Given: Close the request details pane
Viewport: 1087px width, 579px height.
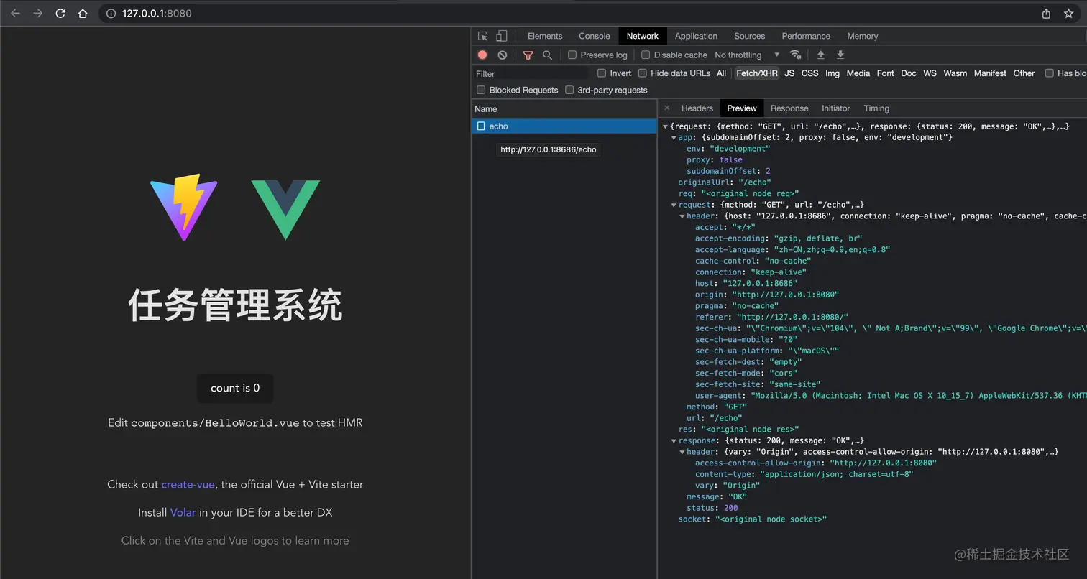Looking at the screenshot, I should coord(667,108).
